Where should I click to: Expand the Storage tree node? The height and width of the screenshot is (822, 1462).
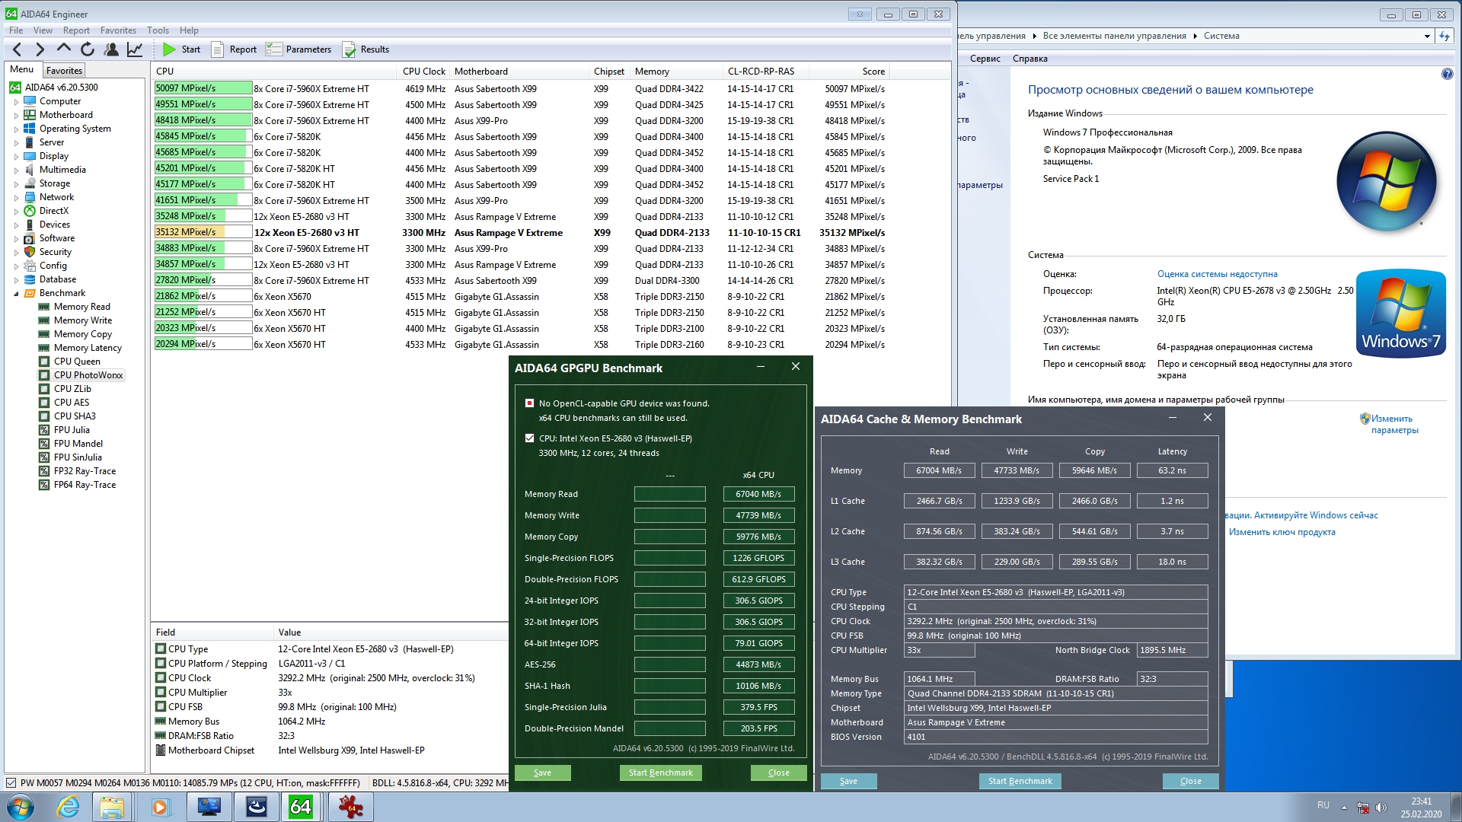[x=16, y=184]
